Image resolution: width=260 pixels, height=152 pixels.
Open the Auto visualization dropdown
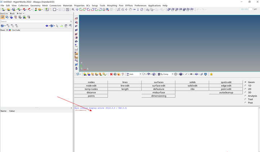(x=140, y=74)
